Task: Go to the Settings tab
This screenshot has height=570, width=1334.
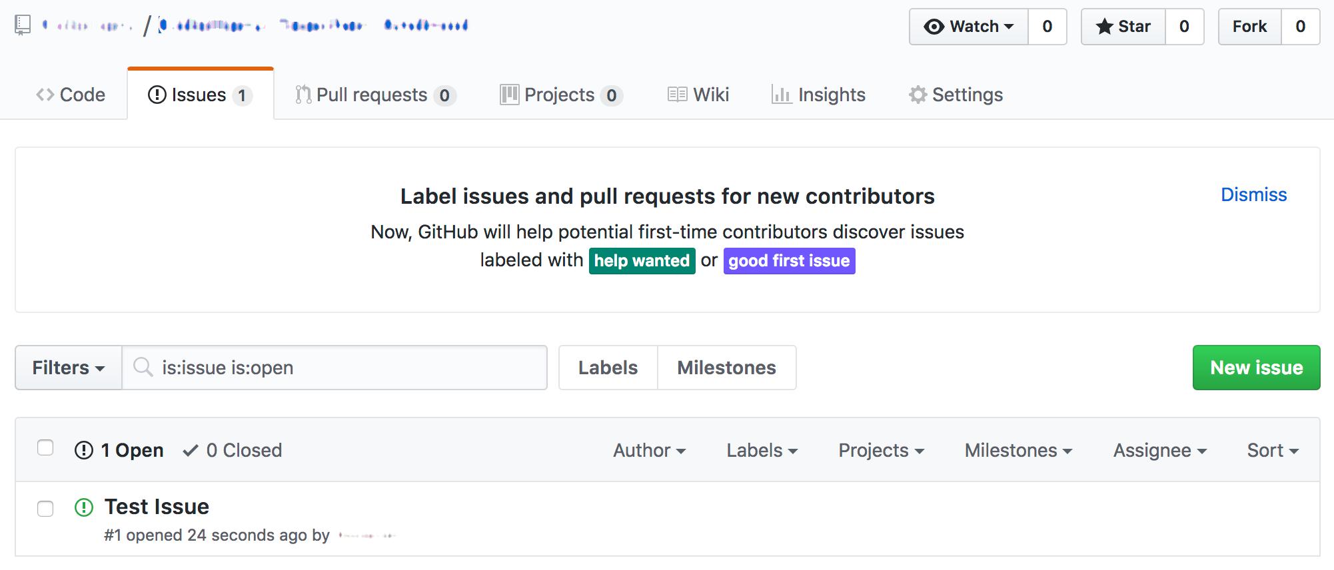Action: coord(956,95)
